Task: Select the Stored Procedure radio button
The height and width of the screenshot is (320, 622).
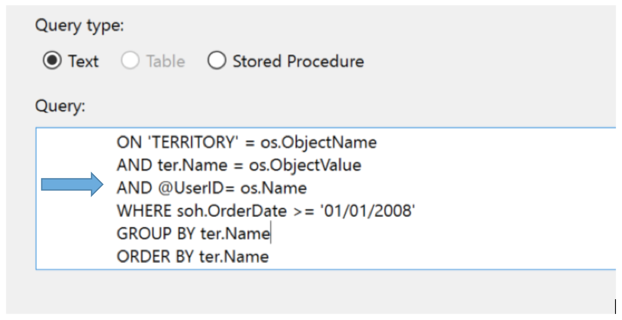Action: pos(216,61)
